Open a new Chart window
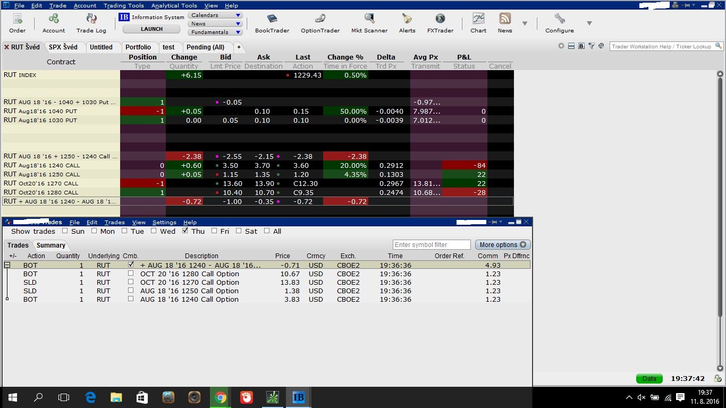726x408 pixels. click(478, 23)
